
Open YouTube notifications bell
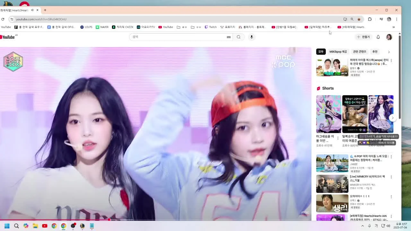378,37
